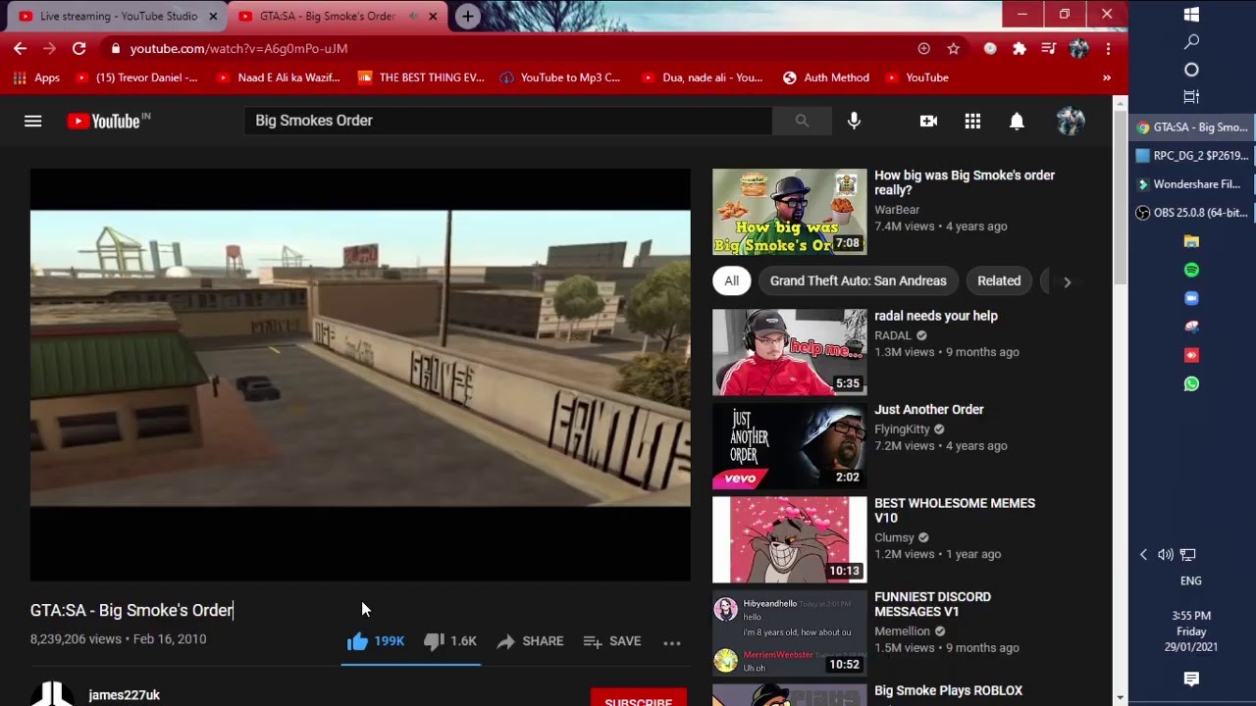The height and width of the screenshot is (706, 1256).
Task: Open YouTube account avatar menu
Action: click(x=1071, y=121)
